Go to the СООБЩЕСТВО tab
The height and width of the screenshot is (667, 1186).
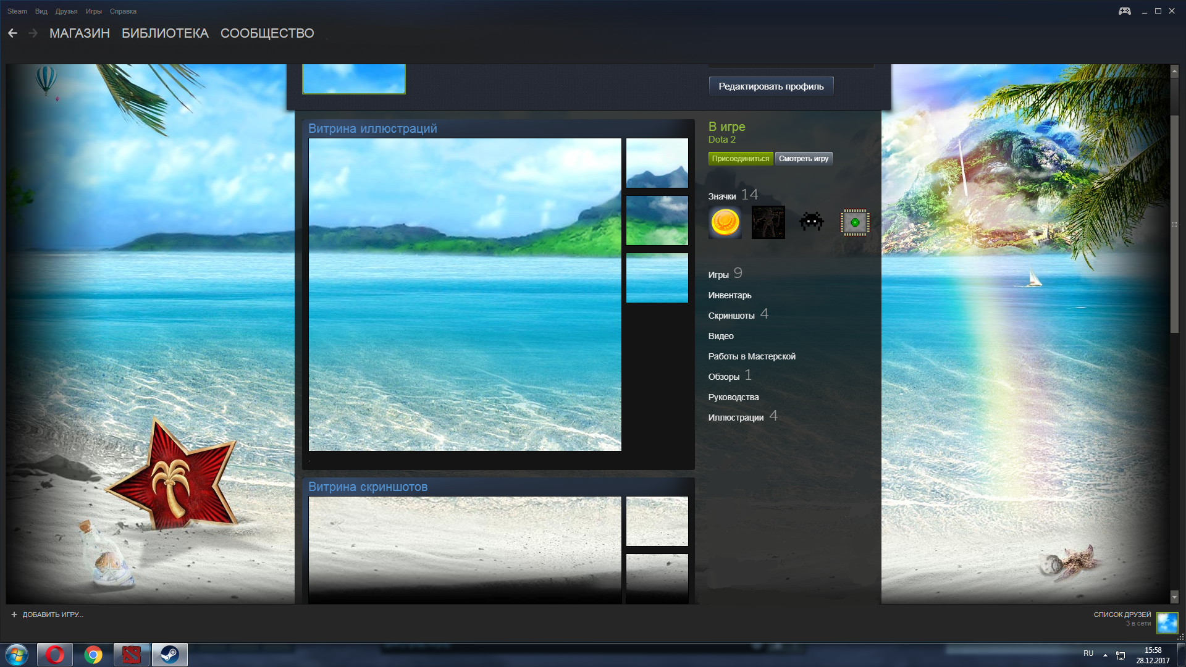[267, 33]
